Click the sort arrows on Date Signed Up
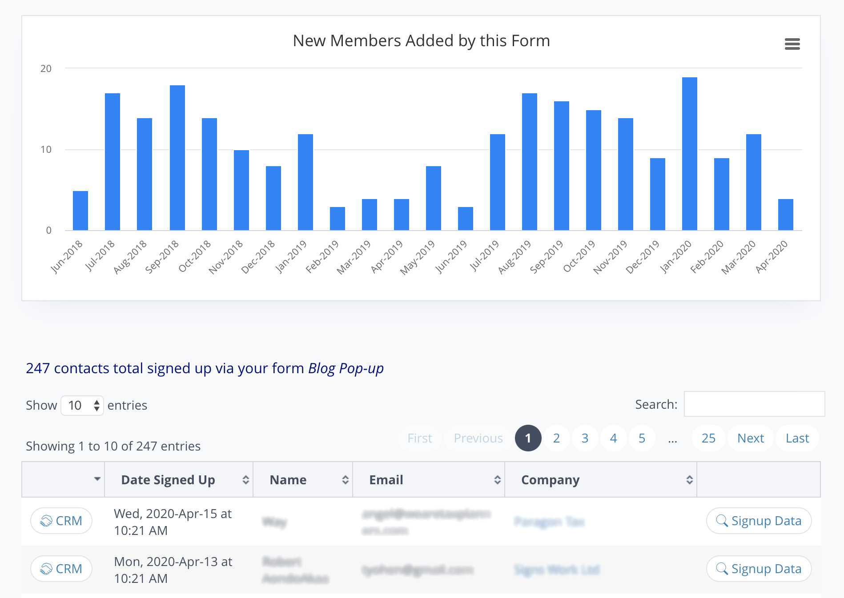The width and height of the screenshot is (844, 598). coord(245,480)
